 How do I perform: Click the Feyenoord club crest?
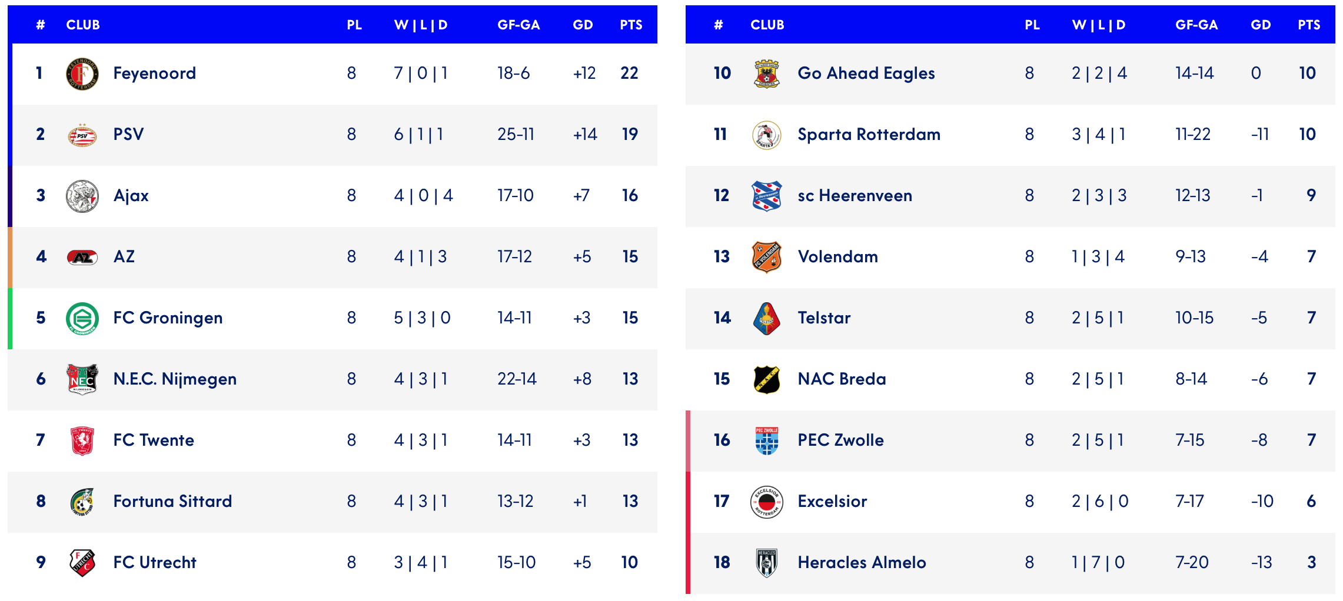pyautogui.click(x=82, y=74)
